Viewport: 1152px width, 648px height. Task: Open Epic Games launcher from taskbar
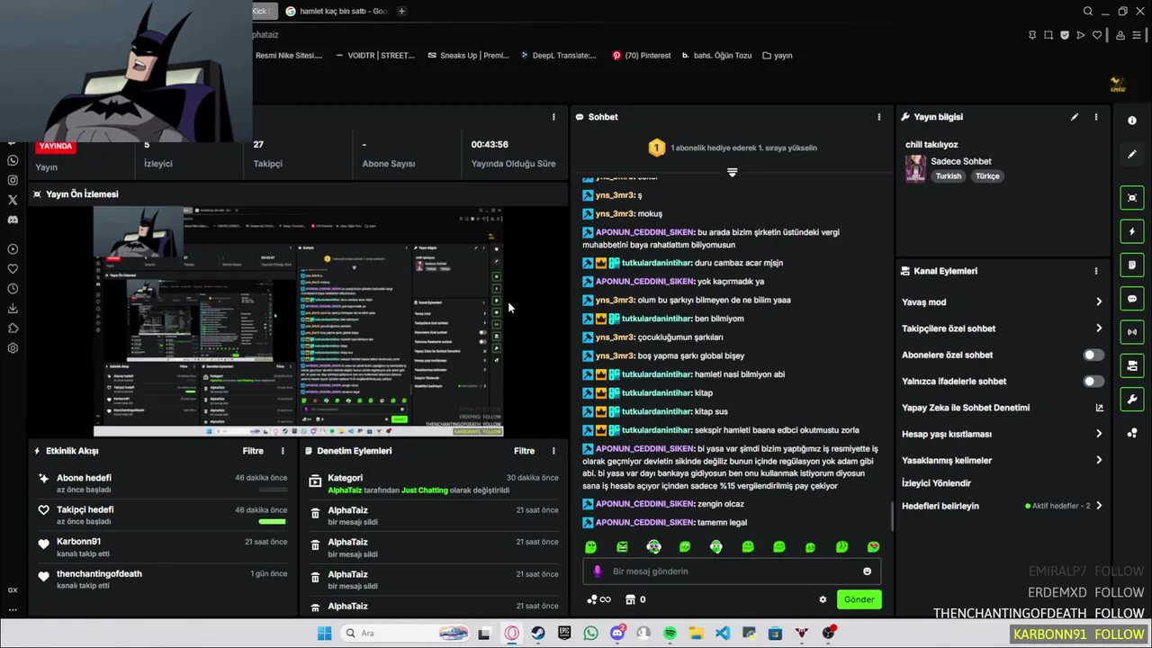(564, 634)
